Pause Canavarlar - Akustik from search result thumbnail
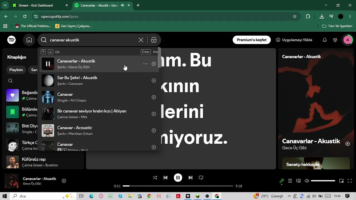The width and height of the screenshot is (356, 200). click(48, 64)
